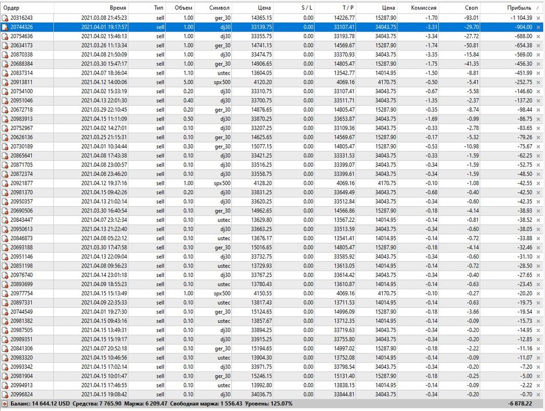The width and height of the screenshot is (545, 411).
Task: Click open price 15077.15
Action: 261,147
